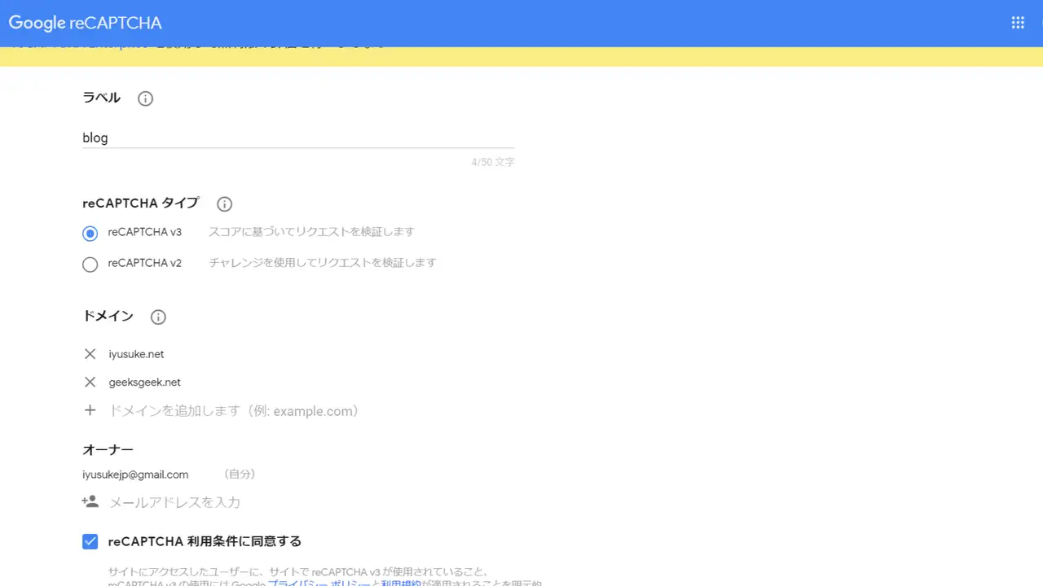Screen dimensions: 1043x586
Task: Click the geeksgeek.net domain text
Action: pyautogui.click(x=145, y=383)
